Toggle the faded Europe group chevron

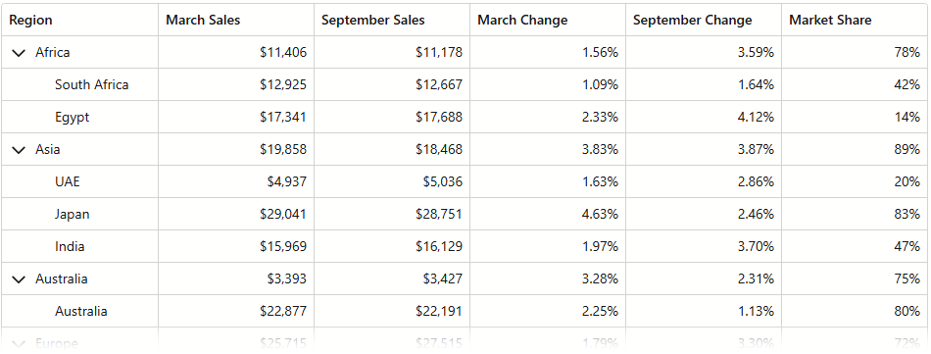(19, 344)
